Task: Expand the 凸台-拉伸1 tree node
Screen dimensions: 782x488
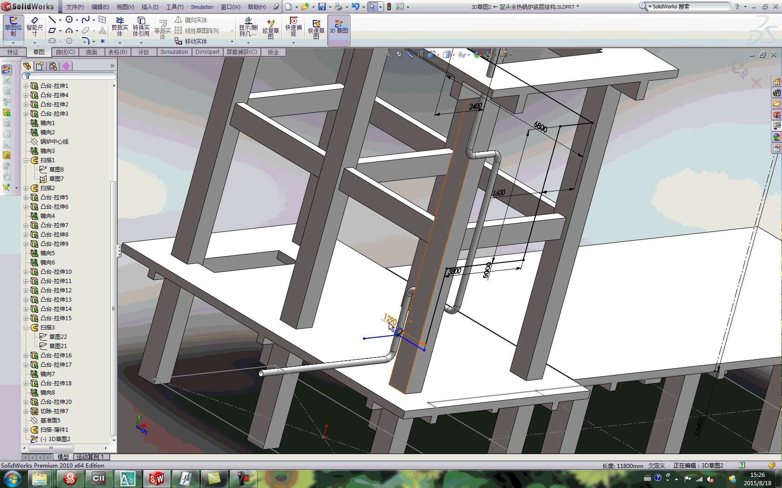Action: click(x=26, y=86)
